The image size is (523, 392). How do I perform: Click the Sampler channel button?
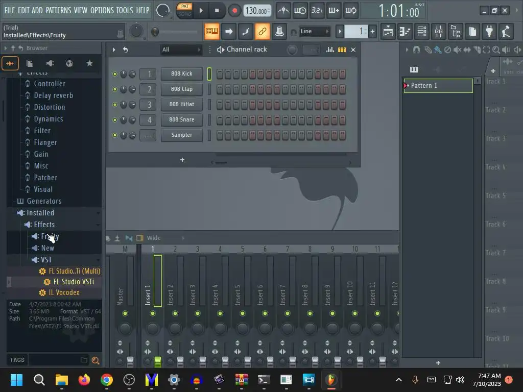point(182,135)
